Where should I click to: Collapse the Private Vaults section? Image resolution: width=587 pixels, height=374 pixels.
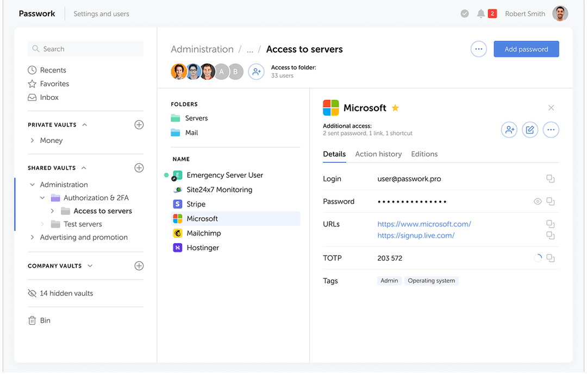tap(85, 124)
